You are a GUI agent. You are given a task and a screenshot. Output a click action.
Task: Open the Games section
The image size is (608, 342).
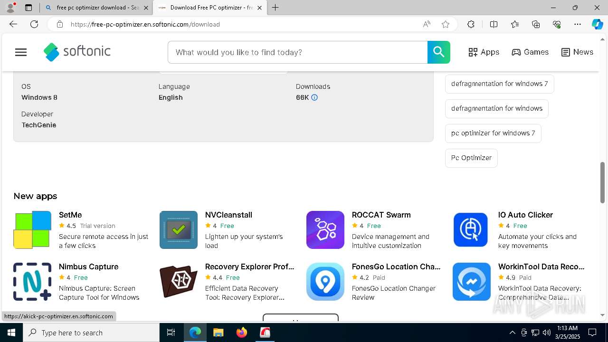click(530, 52)
